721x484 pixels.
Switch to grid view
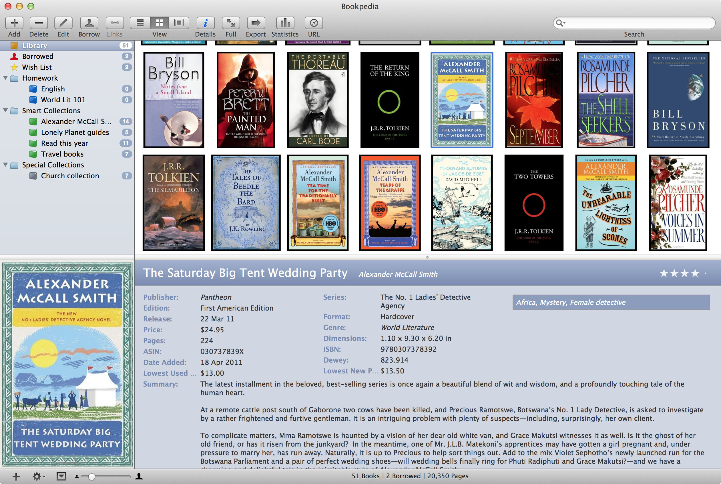[x=159, y=23]
